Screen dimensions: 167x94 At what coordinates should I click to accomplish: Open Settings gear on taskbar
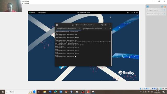tap(77, 92)
